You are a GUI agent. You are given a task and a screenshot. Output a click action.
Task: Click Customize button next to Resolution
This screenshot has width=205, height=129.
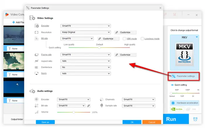pos(125,32)
